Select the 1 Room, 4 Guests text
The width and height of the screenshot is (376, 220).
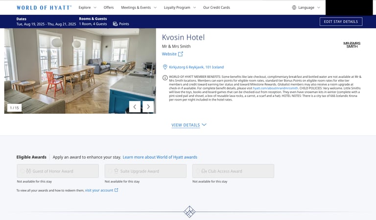(93, 24)
